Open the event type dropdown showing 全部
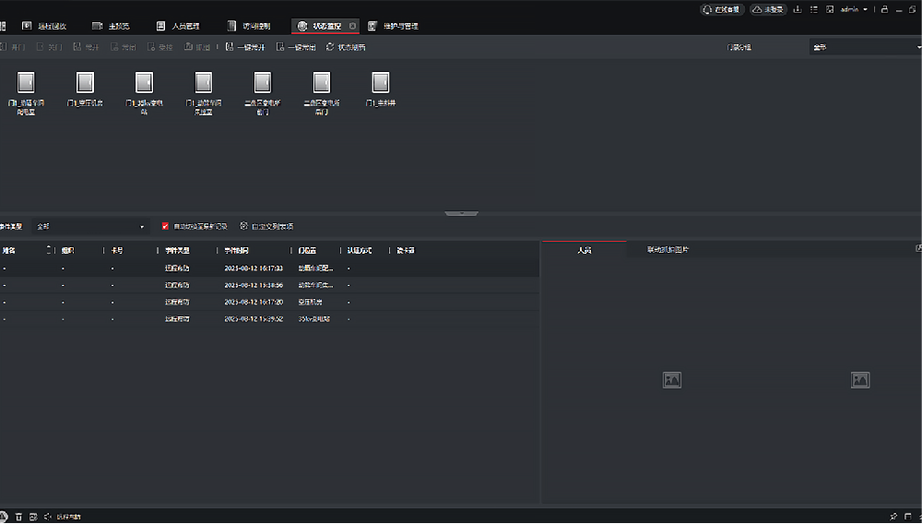922x524 pixels. (x=90, y=226)
